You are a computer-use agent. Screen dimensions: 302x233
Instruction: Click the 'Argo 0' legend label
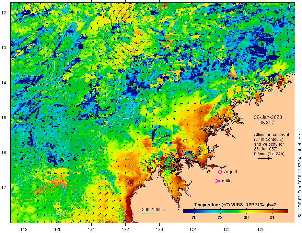(x=231, y=172)
